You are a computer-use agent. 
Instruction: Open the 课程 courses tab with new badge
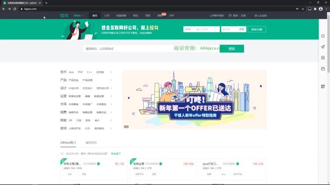click(160, 16)
